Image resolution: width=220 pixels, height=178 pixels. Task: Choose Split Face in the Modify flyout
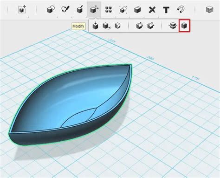[117, 26]
